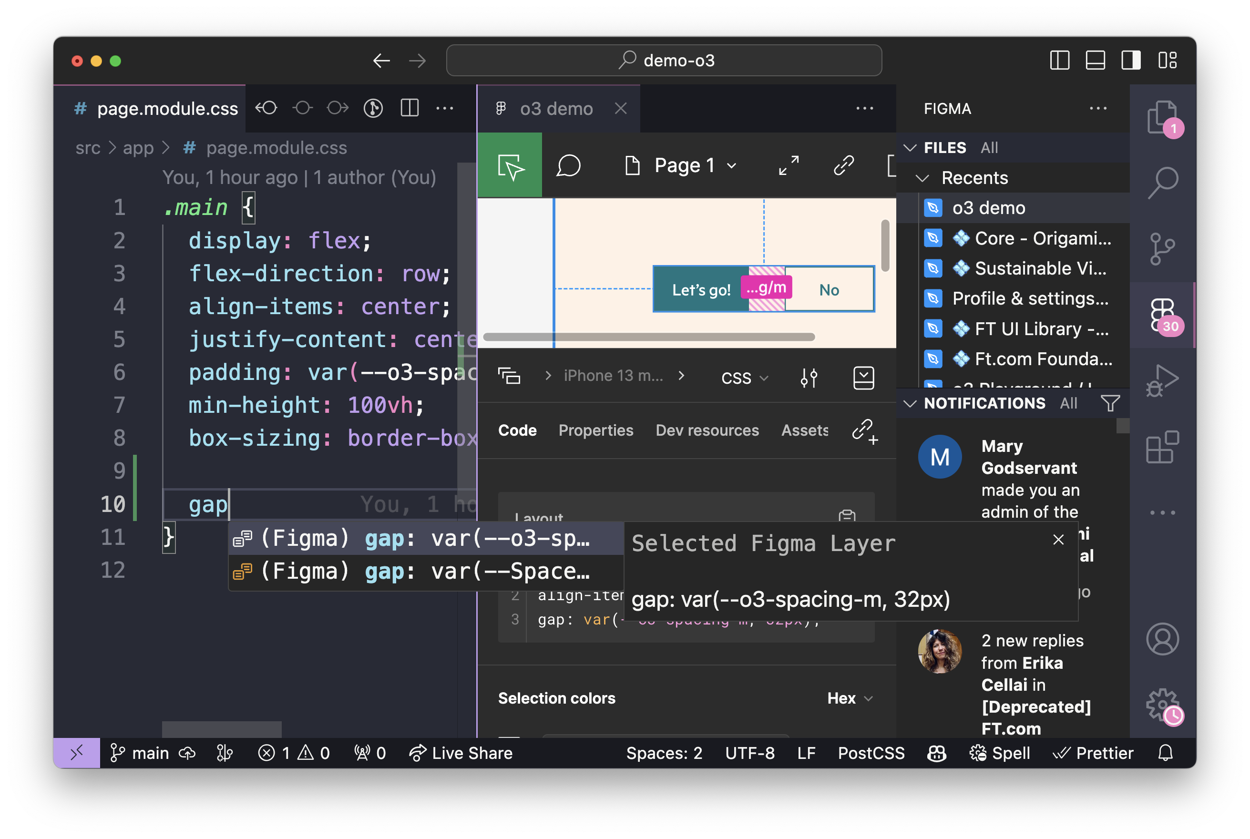Copy Layout code with clipboard icon
The image size is (1250, 839).
(x=847, y=516)
